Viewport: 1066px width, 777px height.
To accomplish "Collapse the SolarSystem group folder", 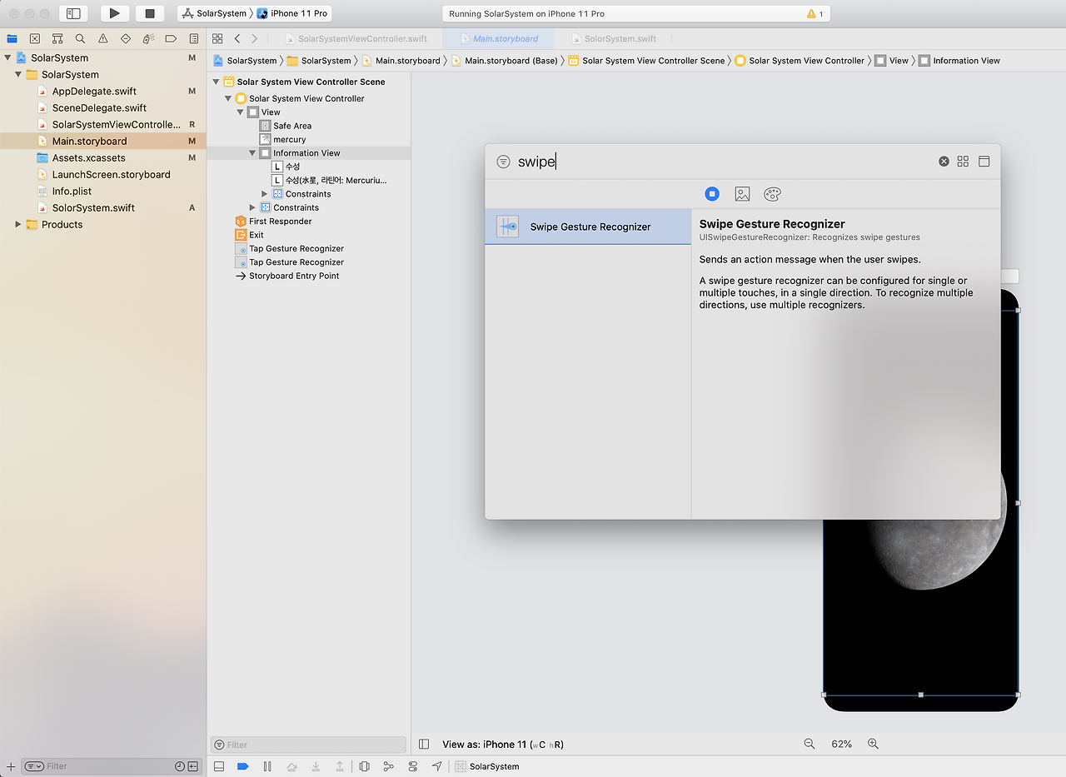I will pos(18,74).
